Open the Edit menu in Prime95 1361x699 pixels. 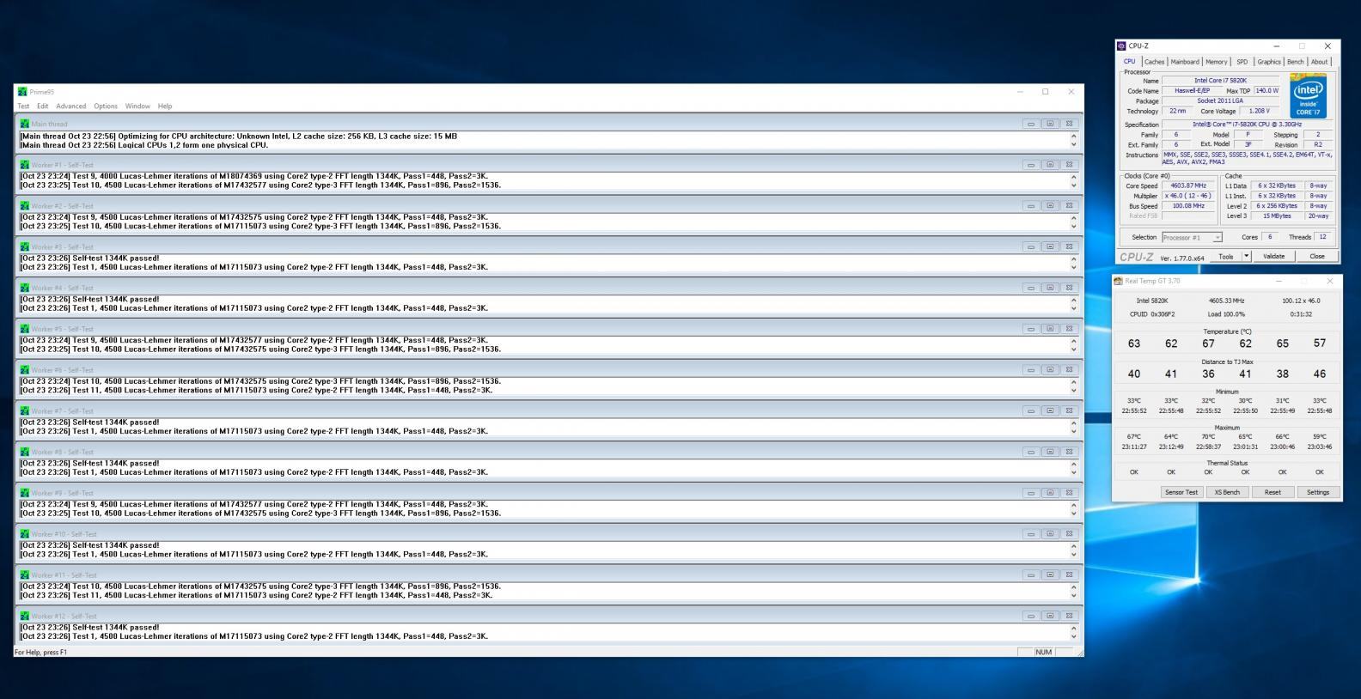click(42, 106)
